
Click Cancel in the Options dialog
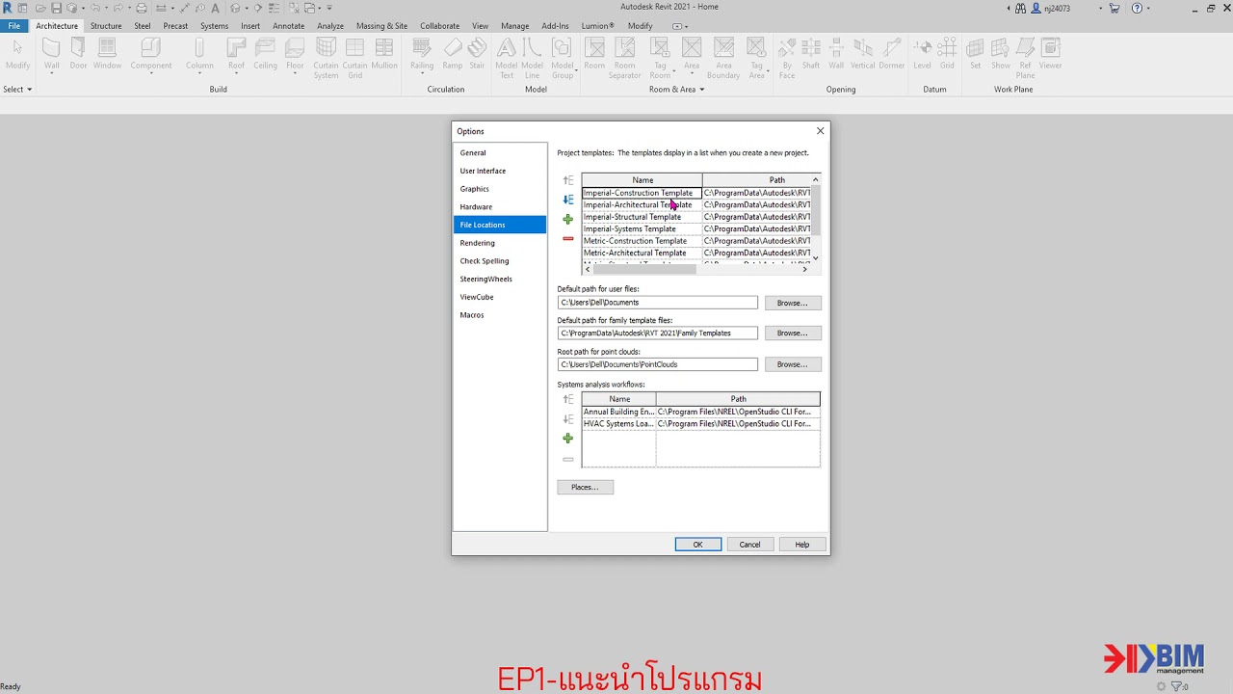[x=749, y=545]
